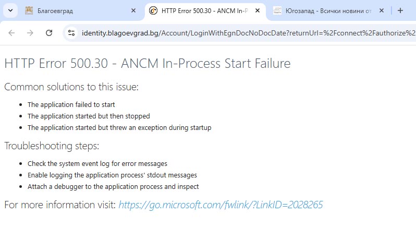This screenshot has width=416, height=239.
Task: Click the Югозапад tab favicon
Action: [277, 10]
